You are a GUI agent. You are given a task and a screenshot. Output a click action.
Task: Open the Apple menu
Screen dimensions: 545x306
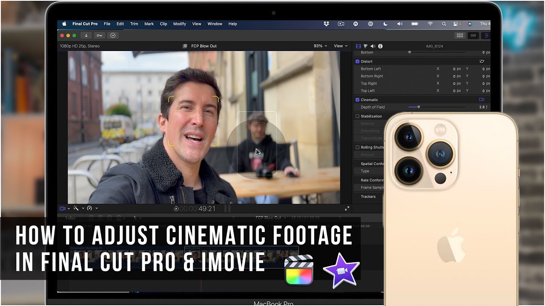click(x=64, y=24)
